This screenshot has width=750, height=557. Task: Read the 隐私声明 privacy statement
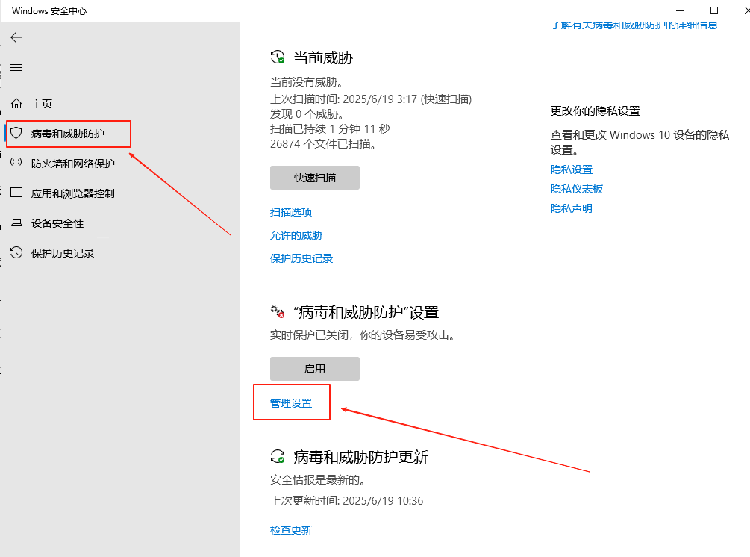pyautogui.click(x=571, y=208)
